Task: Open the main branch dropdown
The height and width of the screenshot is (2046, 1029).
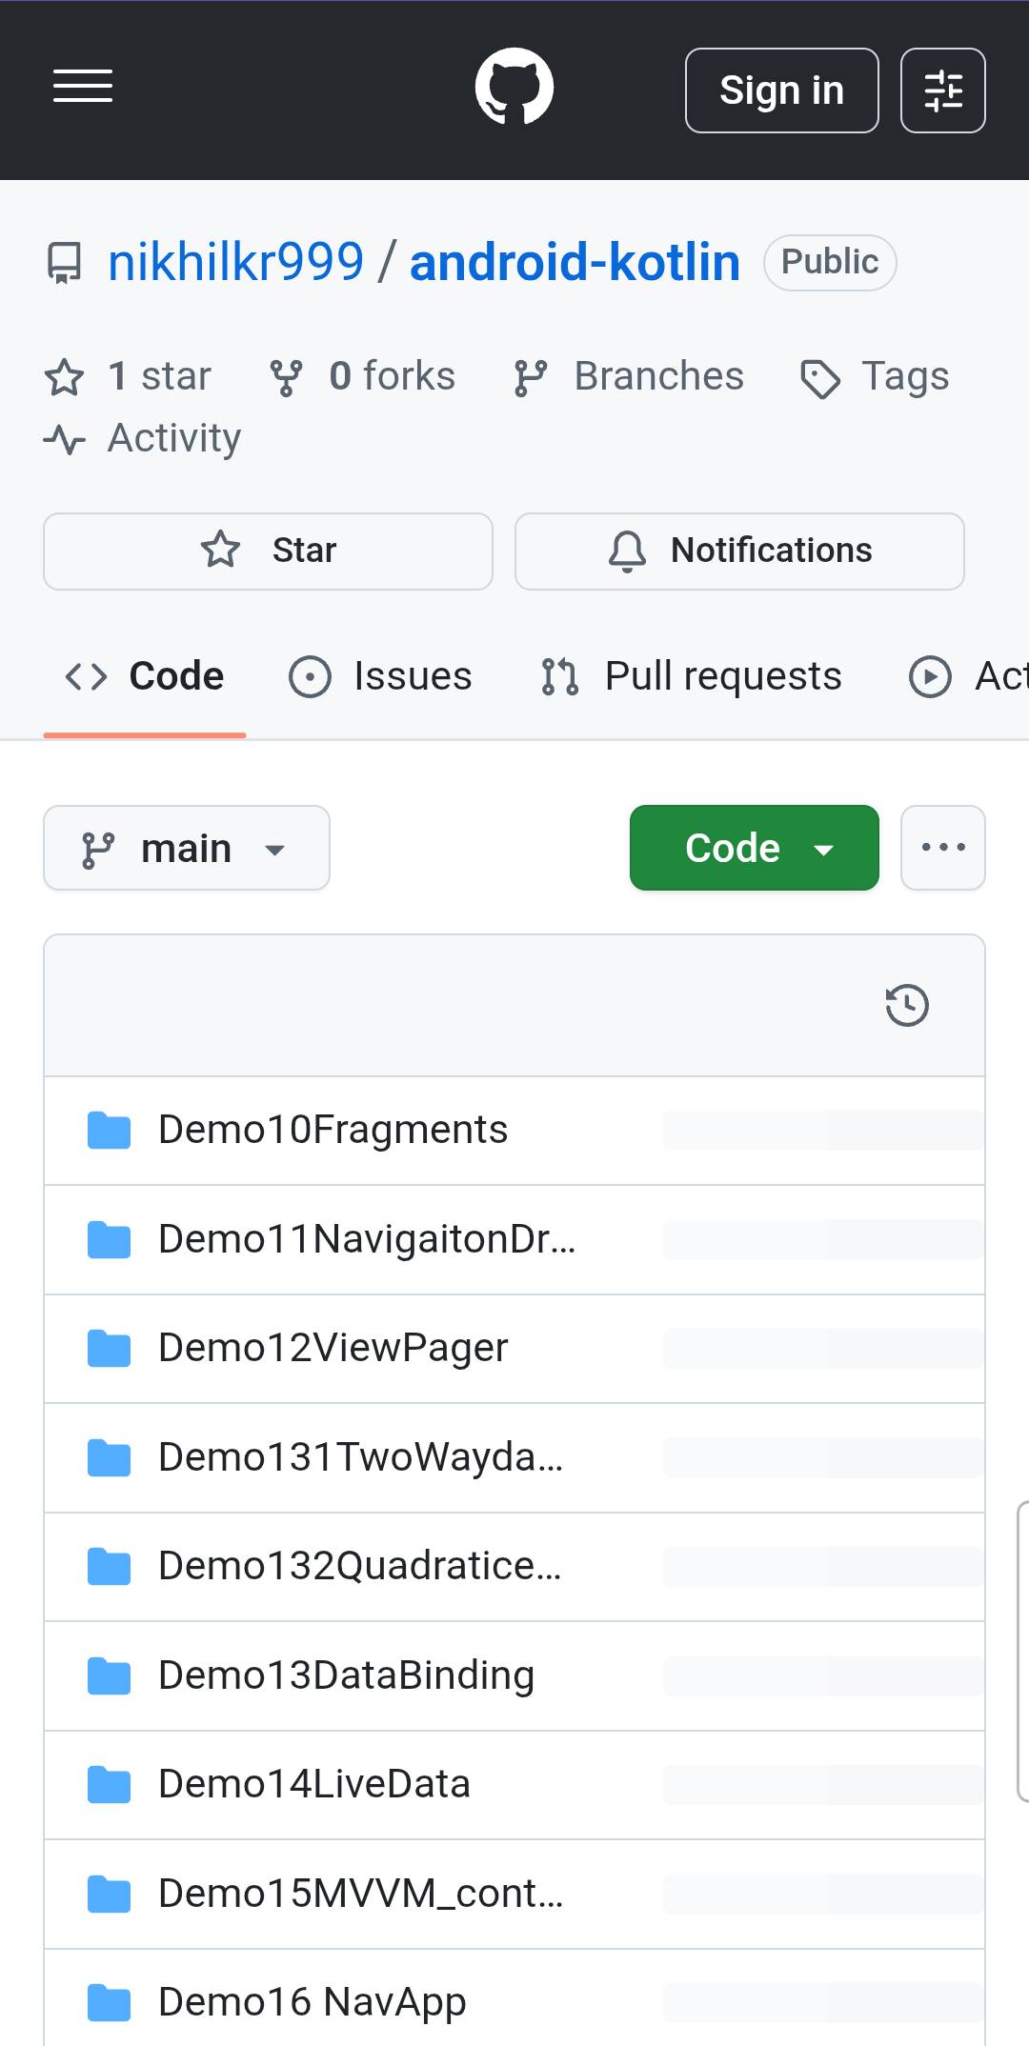Action: (x=187, y=848)
